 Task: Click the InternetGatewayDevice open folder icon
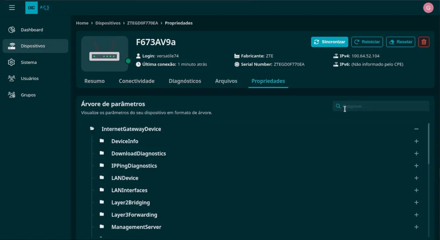[92, 129]
